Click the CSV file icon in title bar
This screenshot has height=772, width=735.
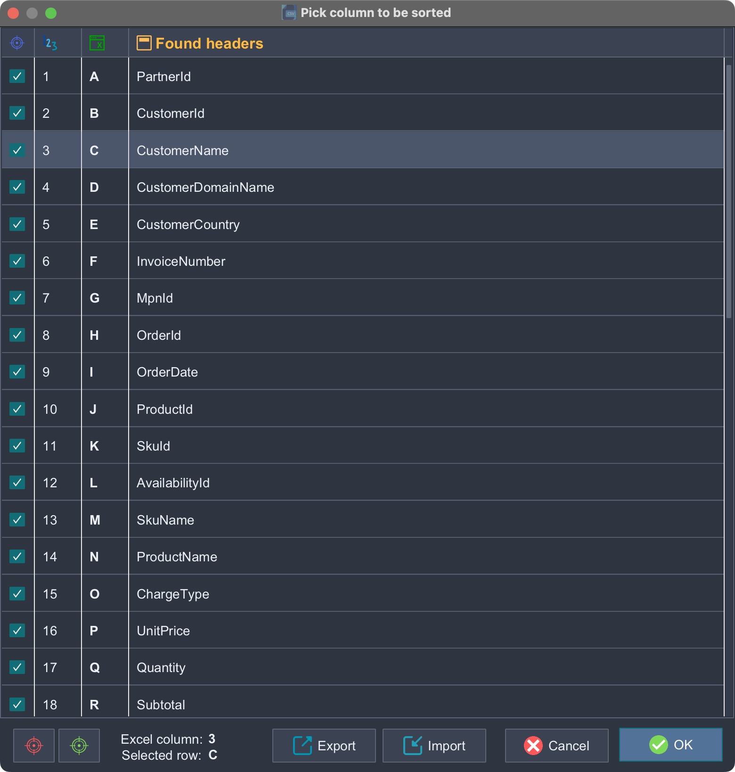(289, 13)
